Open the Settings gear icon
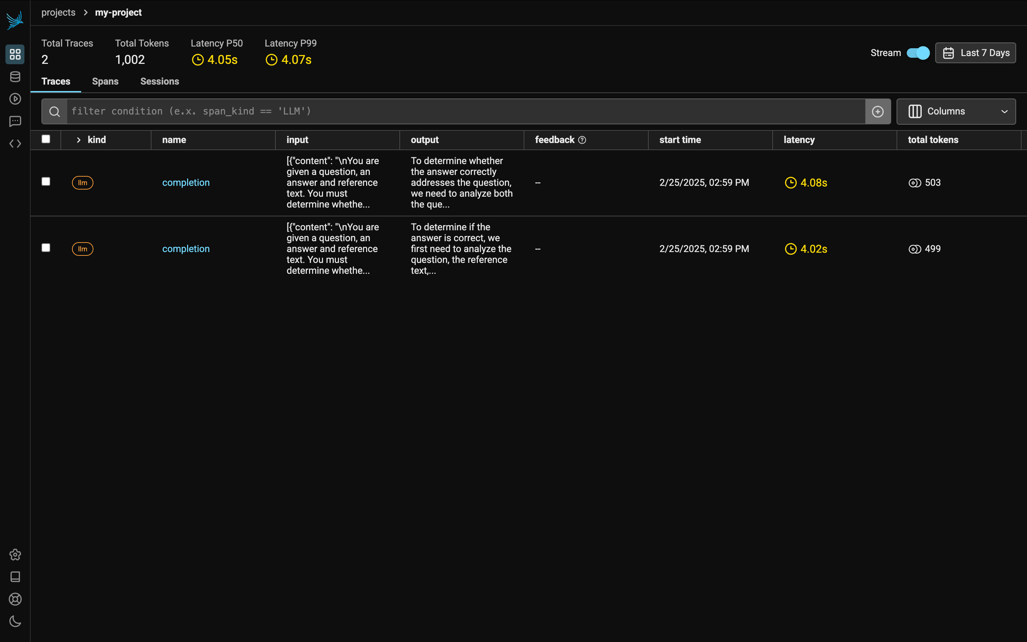 click(15, 554)
